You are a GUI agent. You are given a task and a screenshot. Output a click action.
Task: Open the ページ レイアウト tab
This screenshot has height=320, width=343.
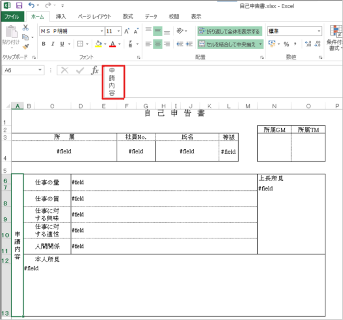pyautogui.click(x=95, y=17)
